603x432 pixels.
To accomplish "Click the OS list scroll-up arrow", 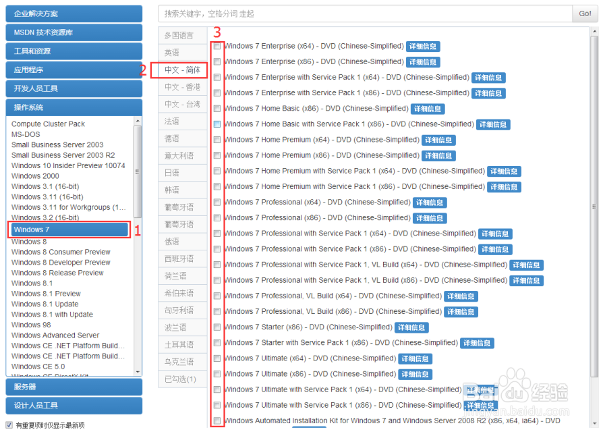I will [138, 122].
